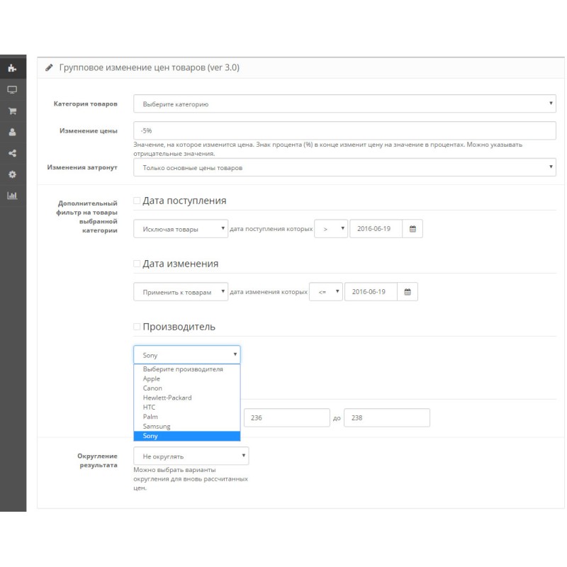The width and height of the screenshot is (567, 567).
Task: Click the Изменение цены field showing -5%
Action: click(x=344, y=130)
